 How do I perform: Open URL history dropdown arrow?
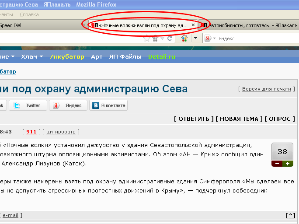pyautogui.click(x=162, y=38)
